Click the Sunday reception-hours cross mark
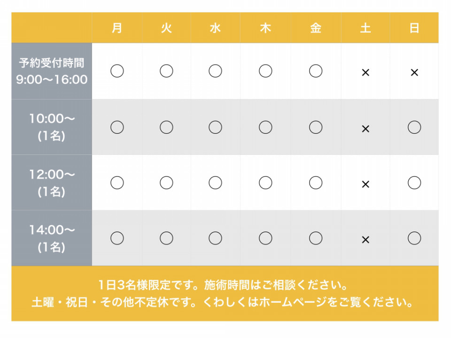 coord(414,72)
